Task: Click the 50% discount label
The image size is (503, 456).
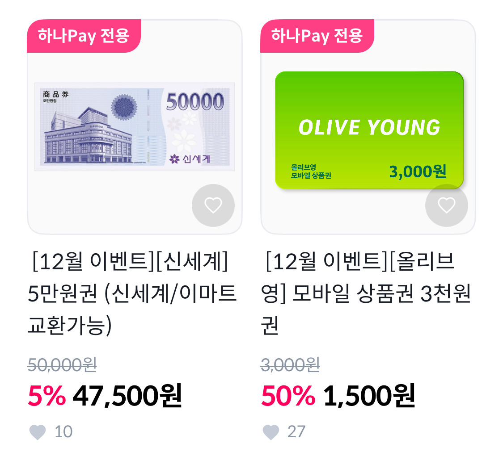Action: tap(288, 396)
